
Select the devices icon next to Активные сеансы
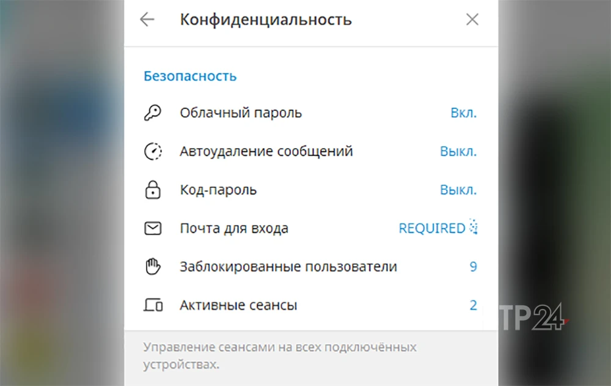tap(154, 305)
